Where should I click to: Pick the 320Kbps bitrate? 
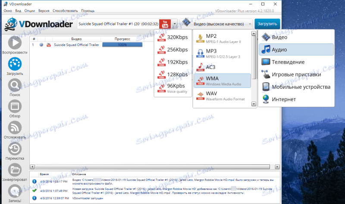(x=173, y=37)
